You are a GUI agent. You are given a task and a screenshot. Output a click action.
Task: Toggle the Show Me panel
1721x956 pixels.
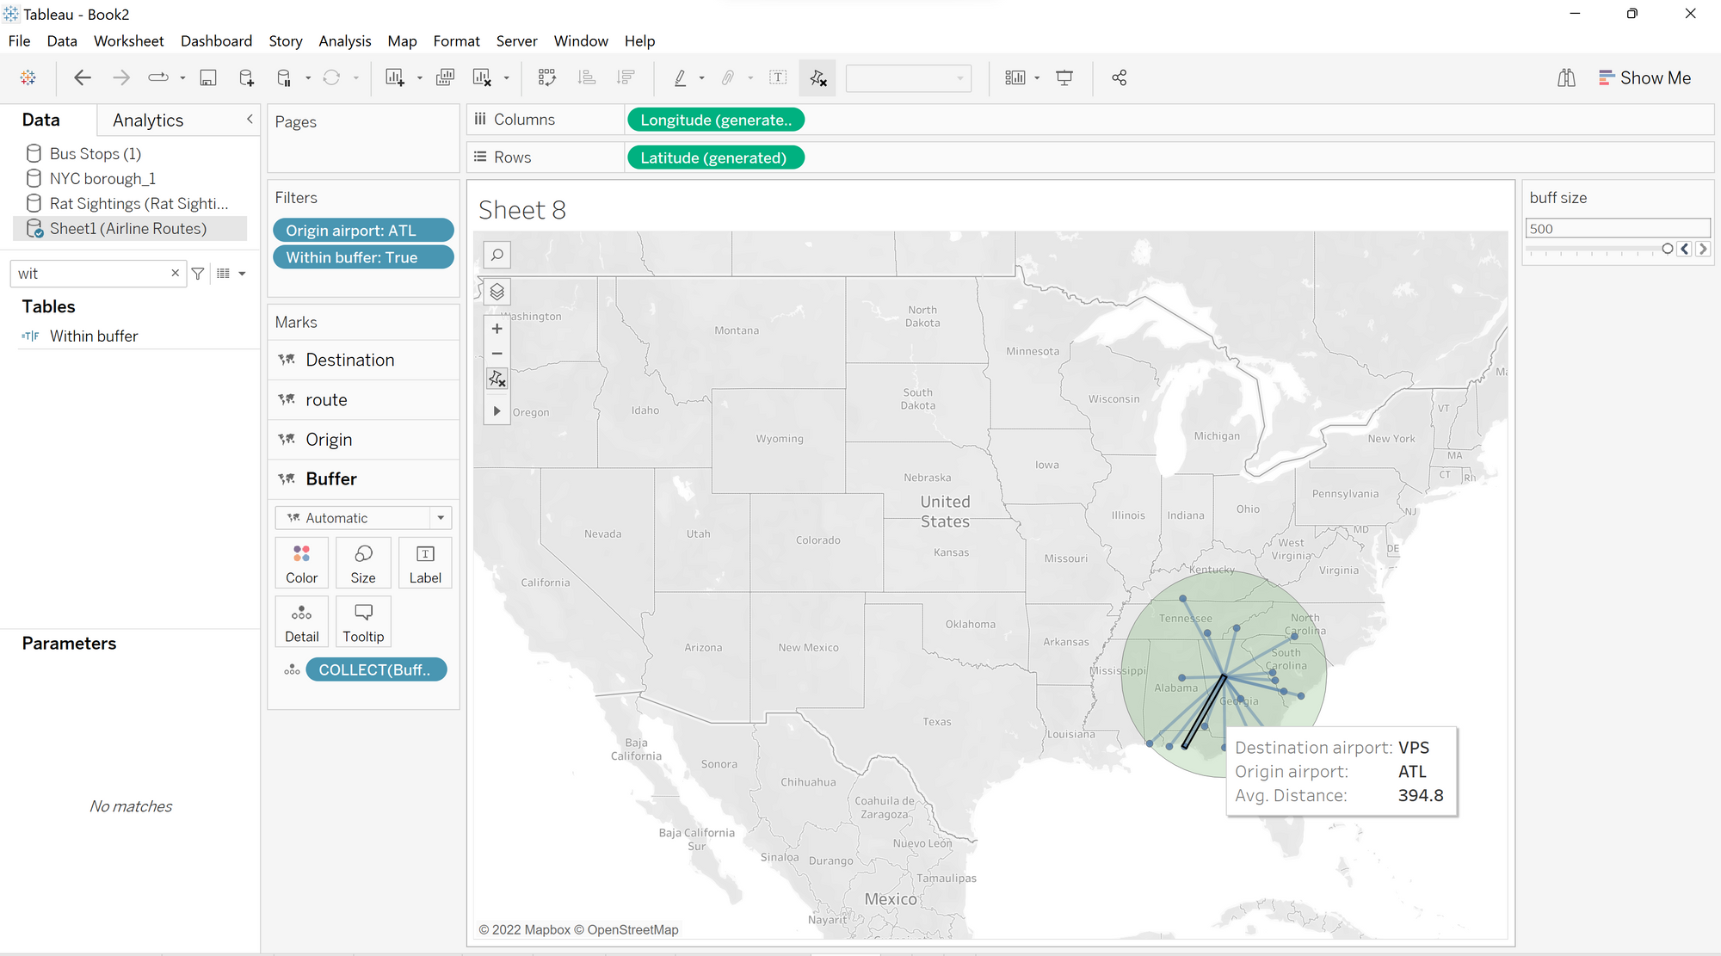pos(1644,77)
